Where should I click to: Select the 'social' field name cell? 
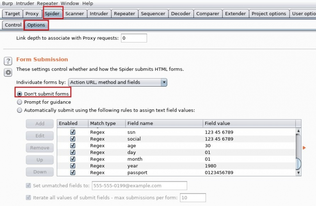[164, 139]
